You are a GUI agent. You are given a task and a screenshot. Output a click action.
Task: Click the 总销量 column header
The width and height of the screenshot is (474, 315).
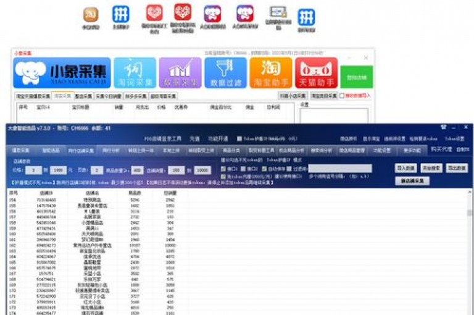pos(170,193)
